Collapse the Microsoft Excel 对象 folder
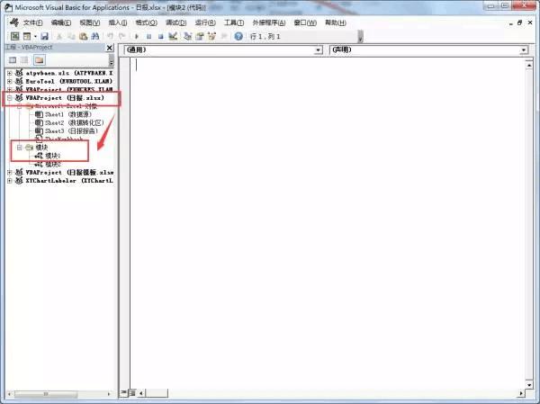The image size is (540, 404). (x=19, y=106)
